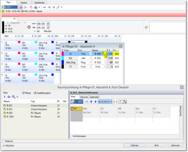Click the red record icon in top toolbar
Viewport: 188px width, 152px height.
(21, 7)
